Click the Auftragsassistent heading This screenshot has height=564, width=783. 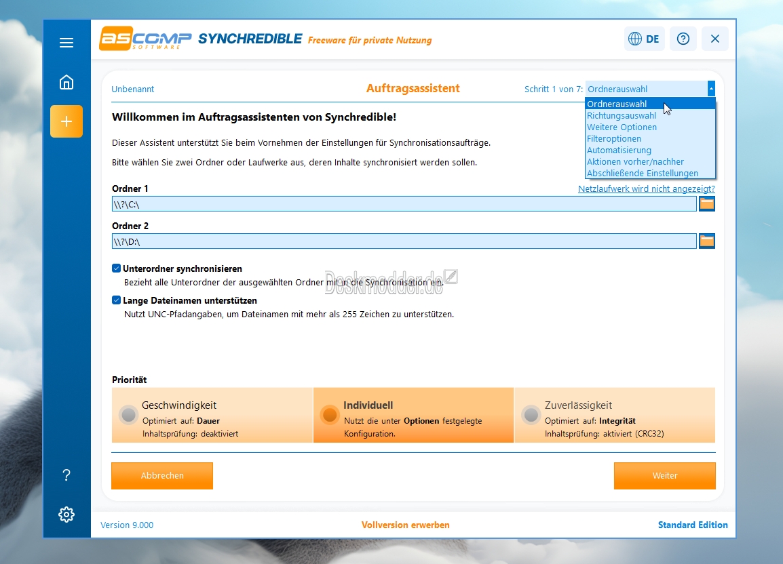[x=413, y=88]
